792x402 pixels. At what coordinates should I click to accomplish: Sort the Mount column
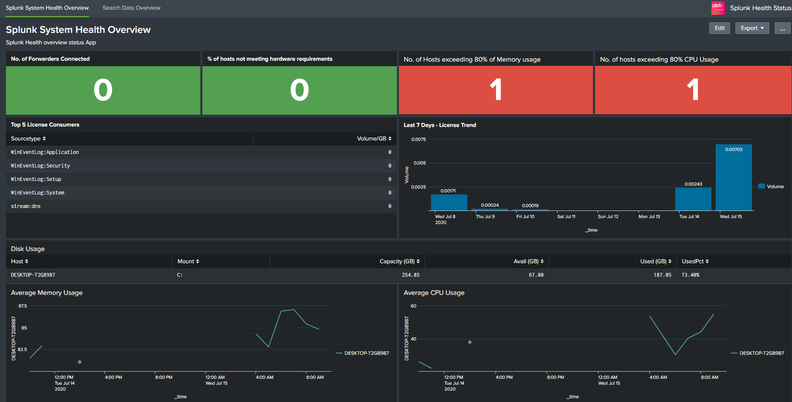coord(188,261)
